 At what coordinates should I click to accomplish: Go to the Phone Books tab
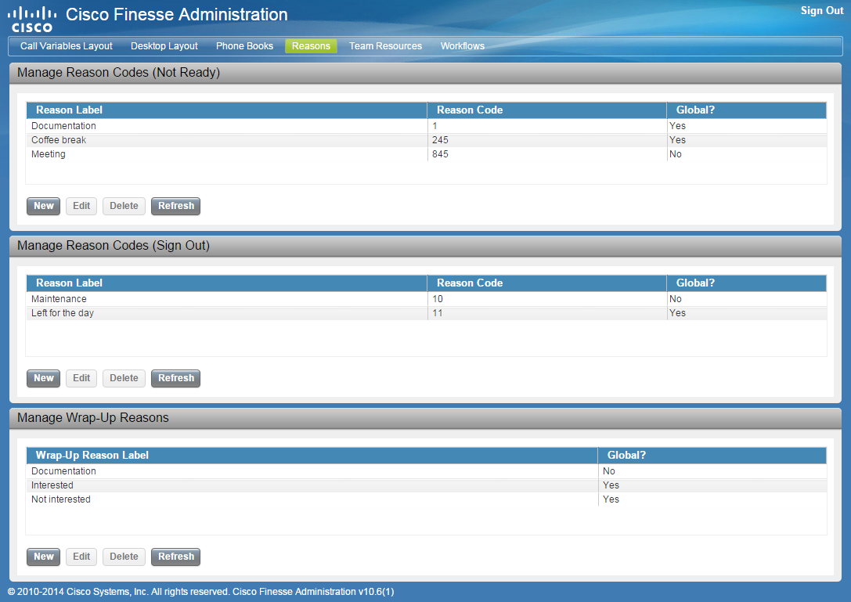(244, 46)
